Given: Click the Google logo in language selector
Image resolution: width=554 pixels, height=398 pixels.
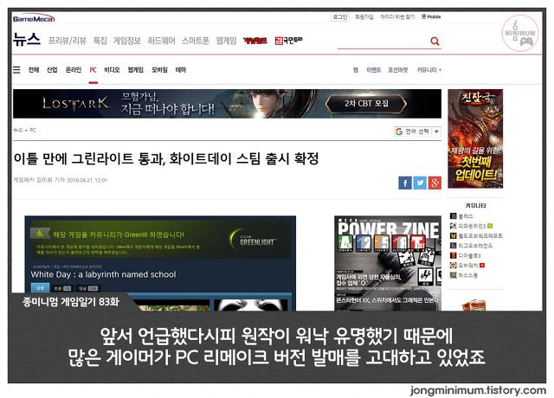Looking at the screenshot, I should click(x=399, y=132).
